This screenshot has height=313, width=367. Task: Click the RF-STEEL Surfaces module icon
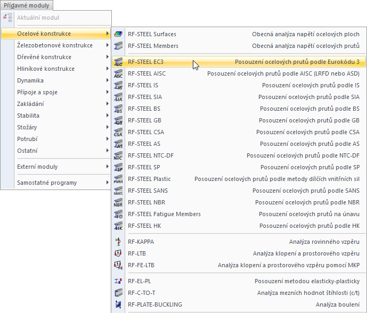(118, 34)
